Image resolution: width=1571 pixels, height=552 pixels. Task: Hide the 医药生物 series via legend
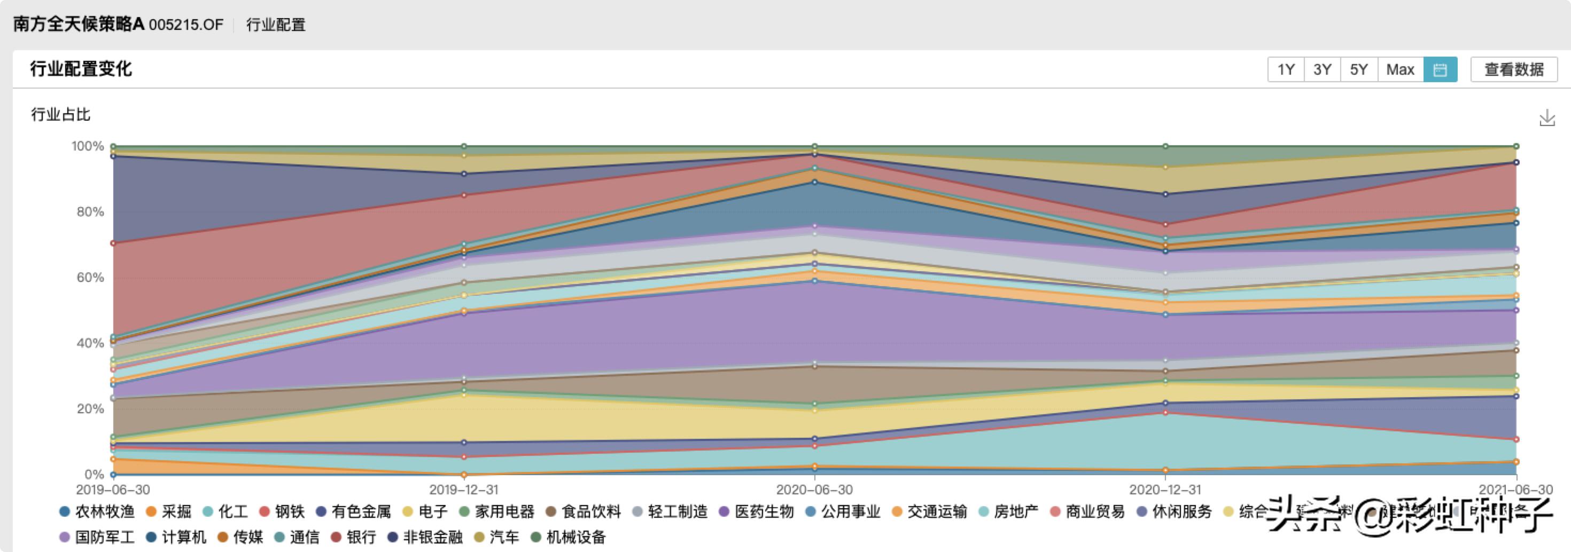[x=756, y=512]
